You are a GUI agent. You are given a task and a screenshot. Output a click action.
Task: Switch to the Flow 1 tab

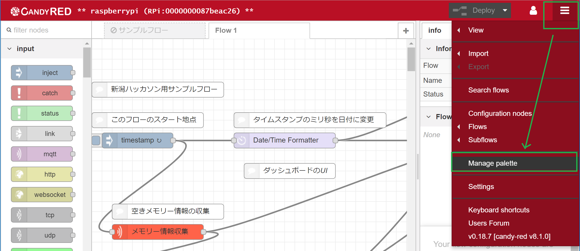click(226, 30)
